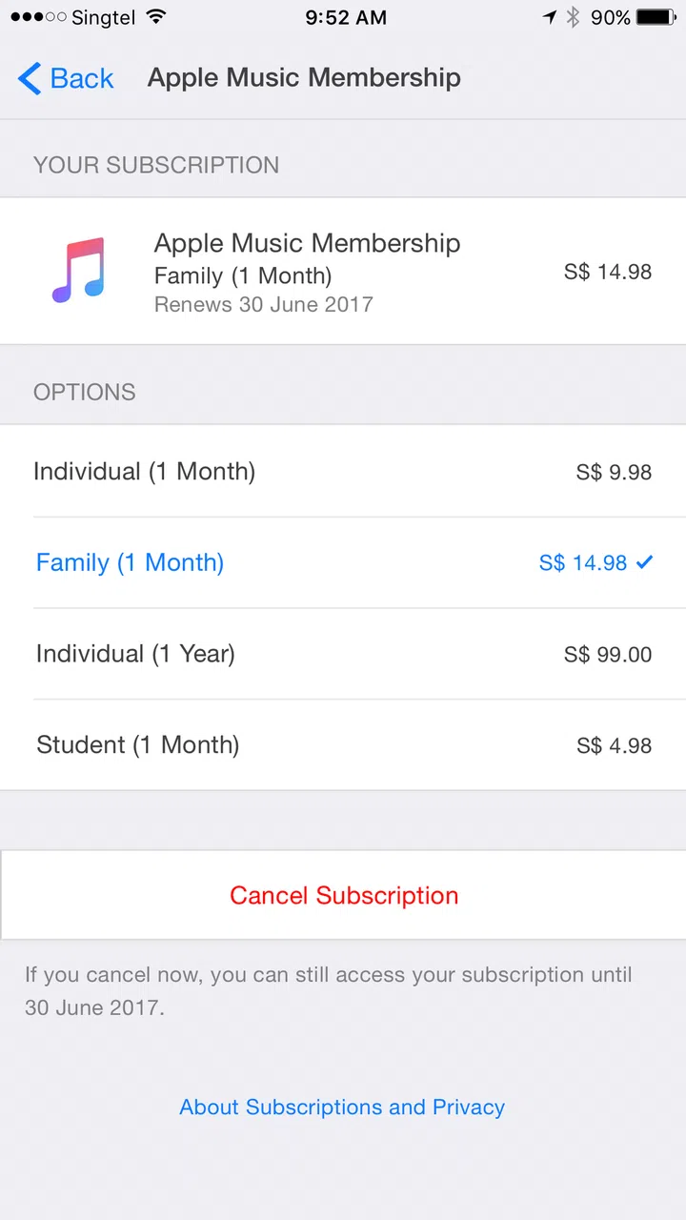Switch to the Individual (1 Year) plan
This screenshot has width=686, height=1220.
click(135, 654)
